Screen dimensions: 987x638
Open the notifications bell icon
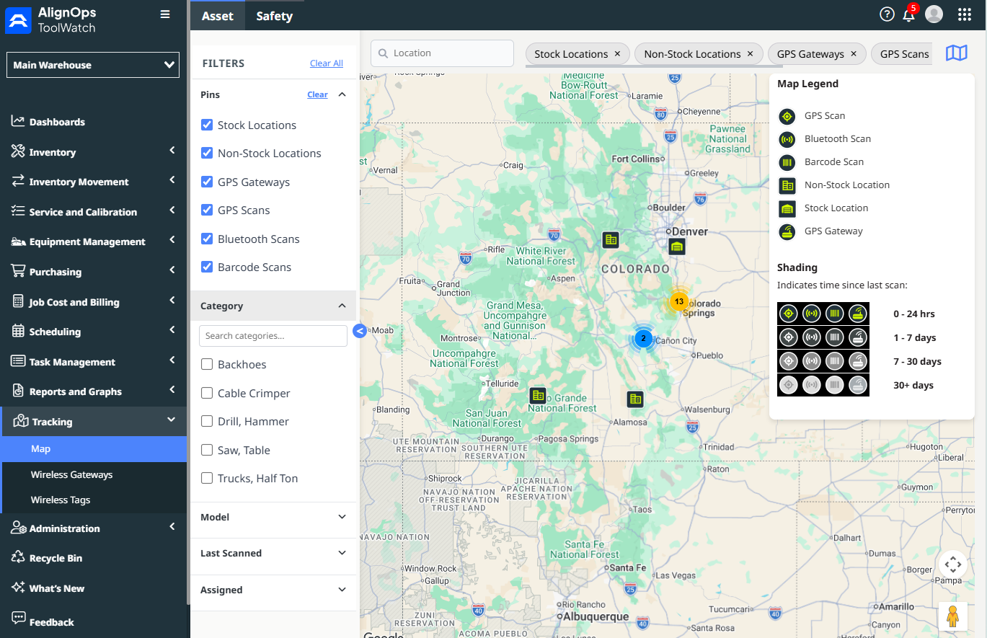click(x=908, y=14)
